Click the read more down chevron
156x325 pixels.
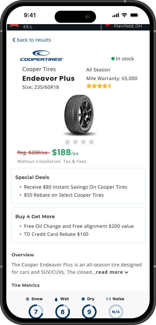126,272
